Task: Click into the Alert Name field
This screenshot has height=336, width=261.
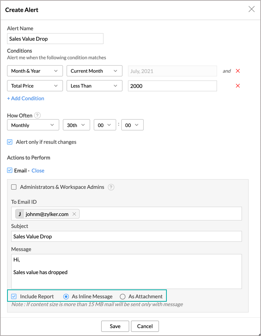Action: [55, 39]
